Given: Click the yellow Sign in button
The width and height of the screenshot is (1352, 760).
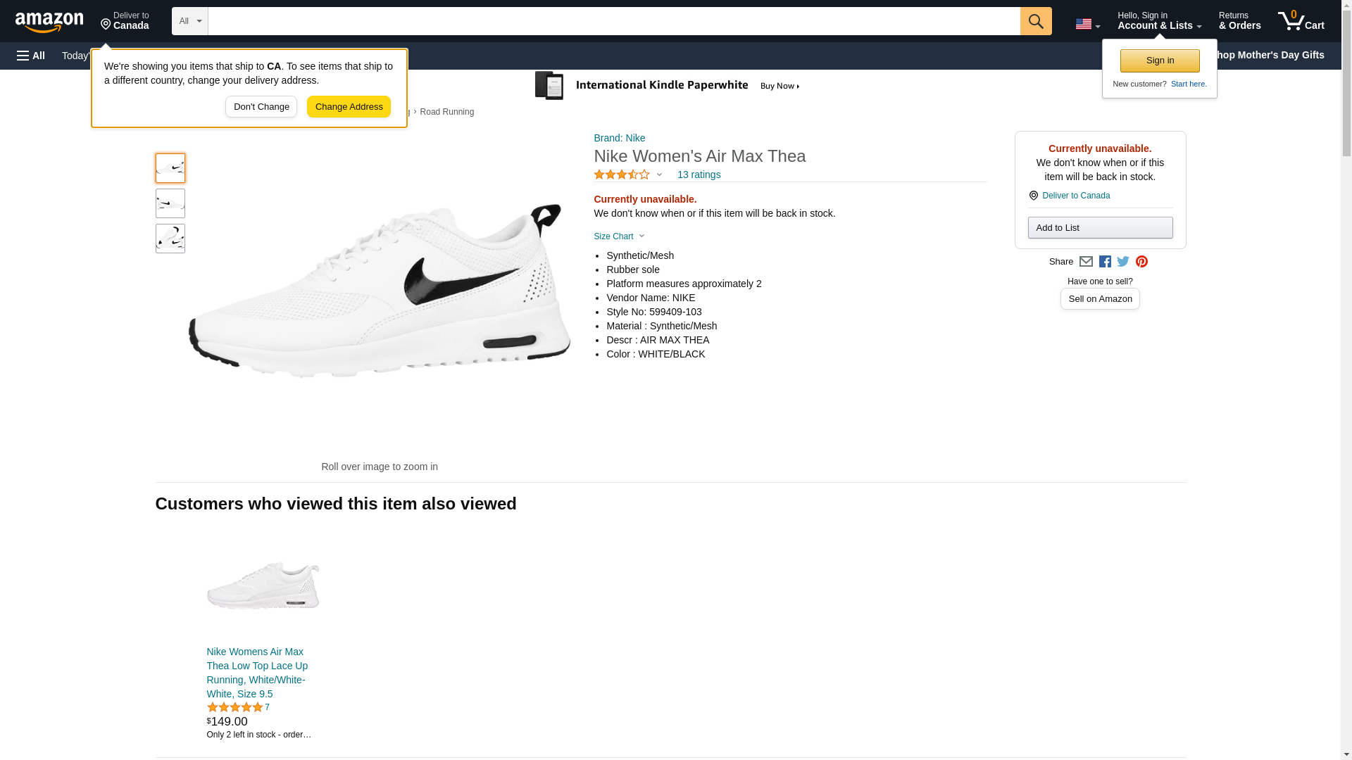Looking at the screenshot, I should click(1160, 61).
